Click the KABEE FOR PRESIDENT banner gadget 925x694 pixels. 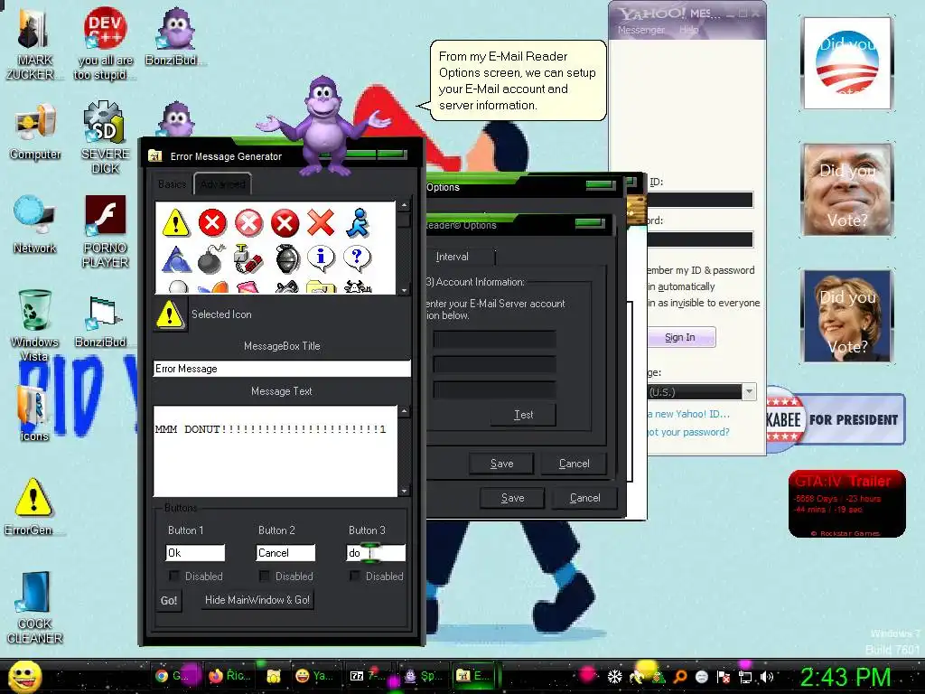point(836,419)
